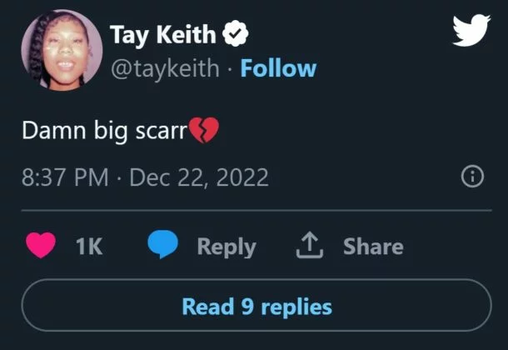Viewport: 508px width, 350px height.
Task: Click the Reply label
Action: click(x=226, y=247)
